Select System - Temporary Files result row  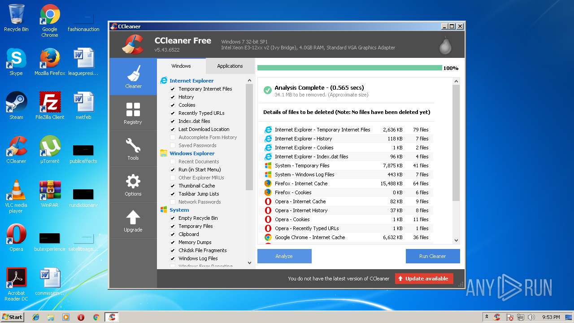click(x=347, y=166)
